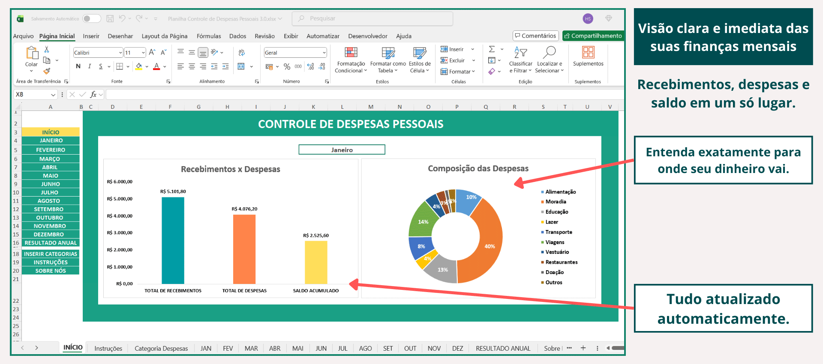Open the Arquivo menu

(23, 36)
